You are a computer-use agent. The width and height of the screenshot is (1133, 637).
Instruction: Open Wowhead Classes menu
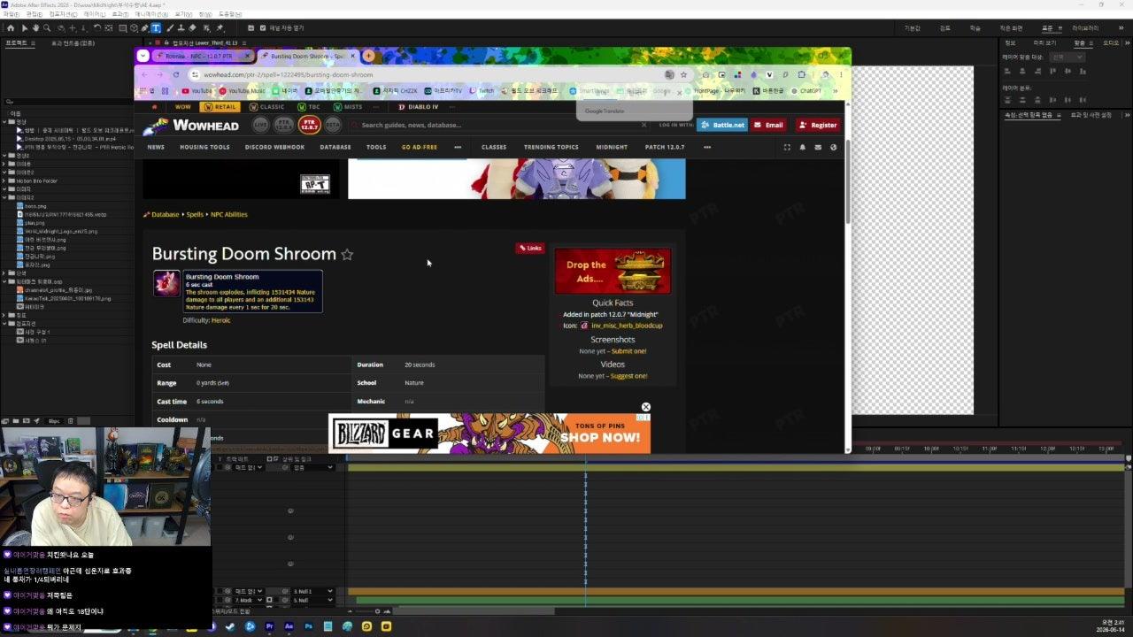(494, 147)
